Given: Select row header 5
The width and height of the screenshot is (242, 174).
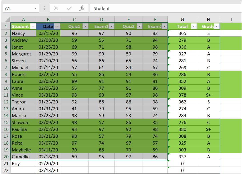Looking at the screenshot, I should click(x=6, y=54).
